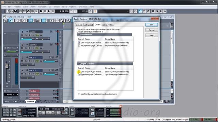Click the Panic exclamation icon

[x=75, y=11]
